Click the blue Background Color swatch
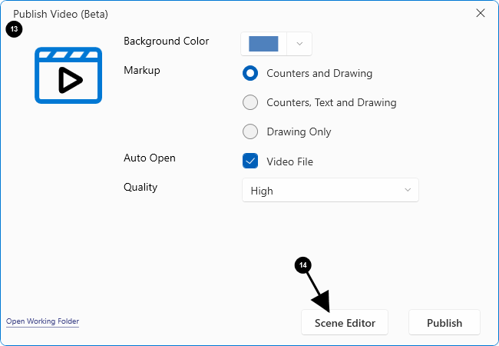The width and height of the screenshot is (499, 346). [263, 43]
